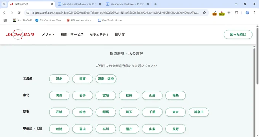
Task: Open the メリット menu item
Action: pos(48,35)
